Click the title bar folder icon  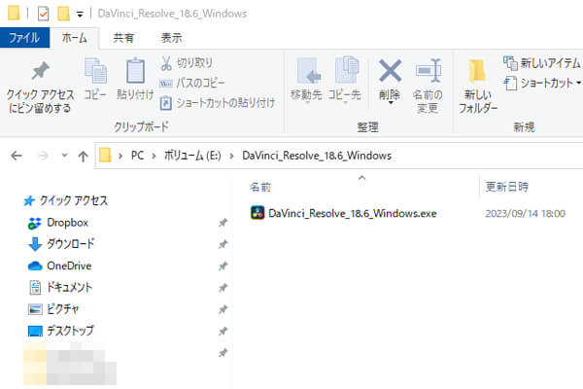[x=14, y=13]
